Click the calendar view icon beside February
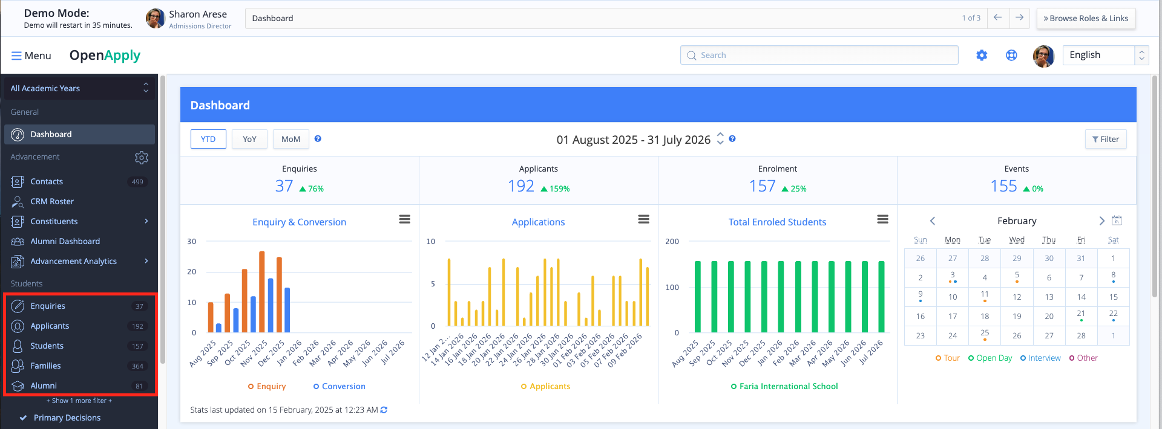 (1117, 221)
